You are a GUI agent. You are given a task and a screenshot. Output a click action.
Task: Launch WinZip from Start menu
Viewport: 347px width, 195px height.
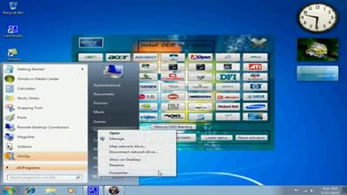point(46,157)
